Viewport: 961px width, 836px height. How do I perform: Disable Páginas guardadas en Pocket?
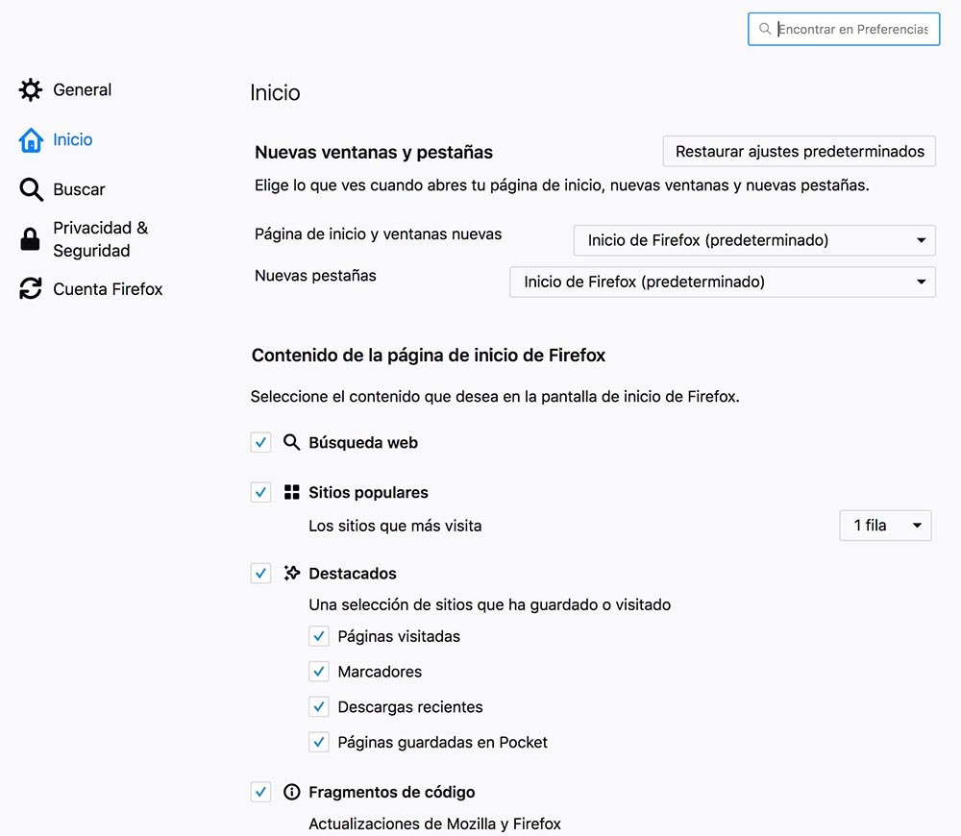[x=319, y=742]
